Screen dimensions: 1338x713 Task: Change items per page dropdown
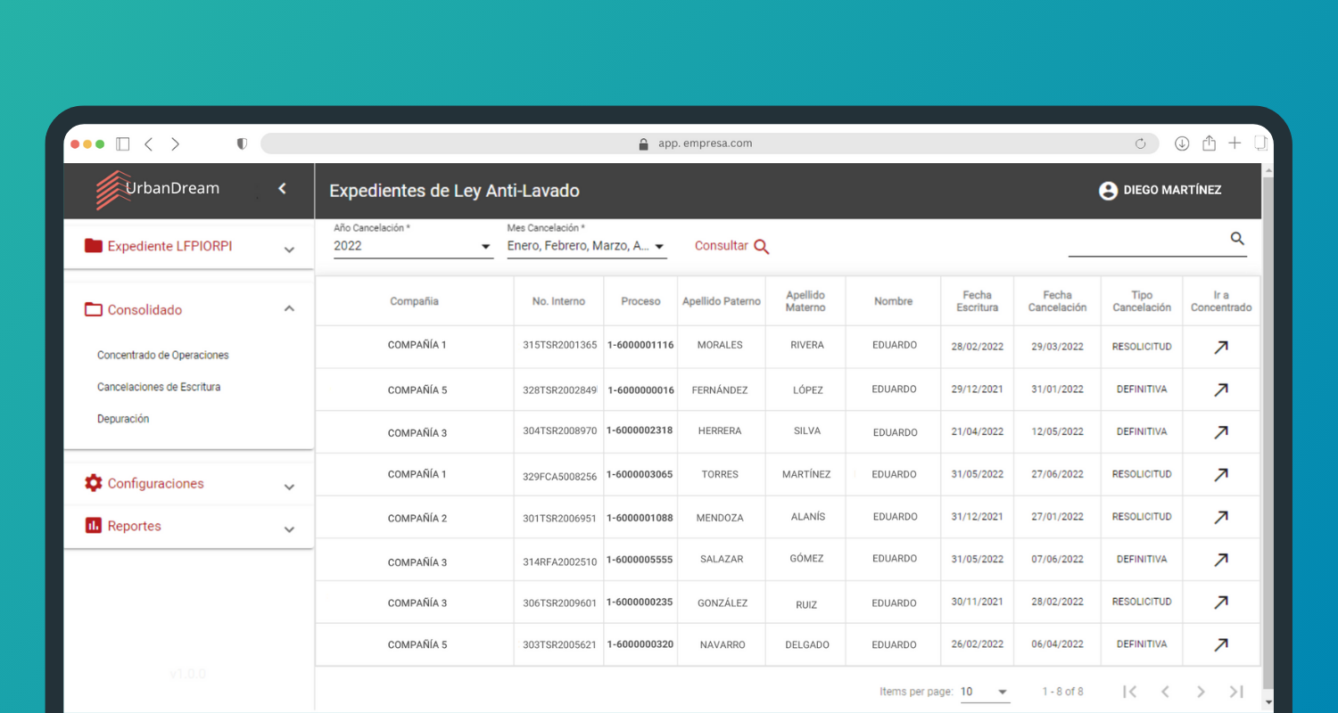click(984, 692)
